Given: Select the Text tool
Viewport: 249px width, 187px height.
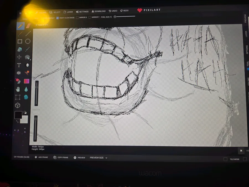Looking at the screenshot, I should 19,65.
